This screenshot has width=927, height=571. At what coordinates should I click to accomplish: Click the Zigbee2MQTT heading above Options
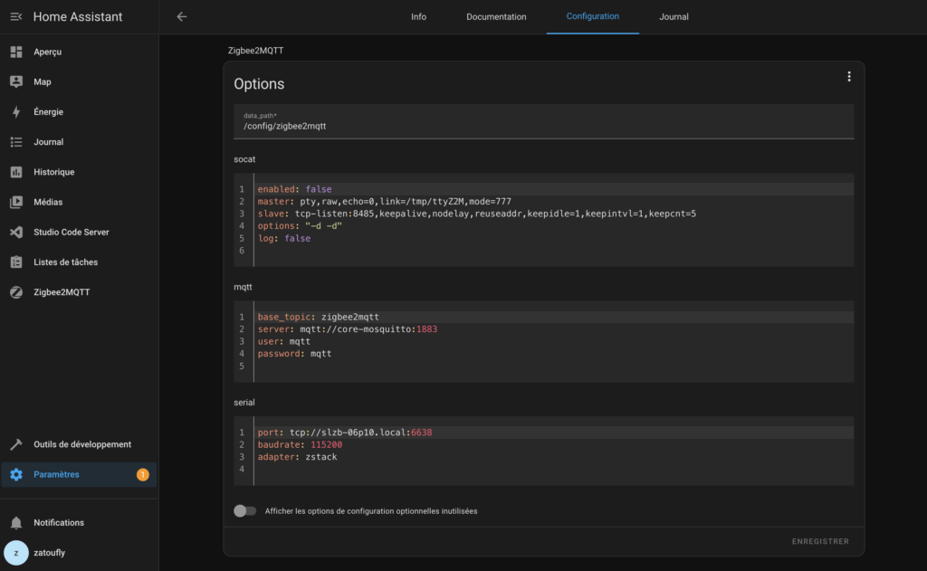point(255,51)
